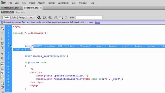Click line number 19 in gutter
The height and width of the screenshot is (93, 165).
(8, 89)
